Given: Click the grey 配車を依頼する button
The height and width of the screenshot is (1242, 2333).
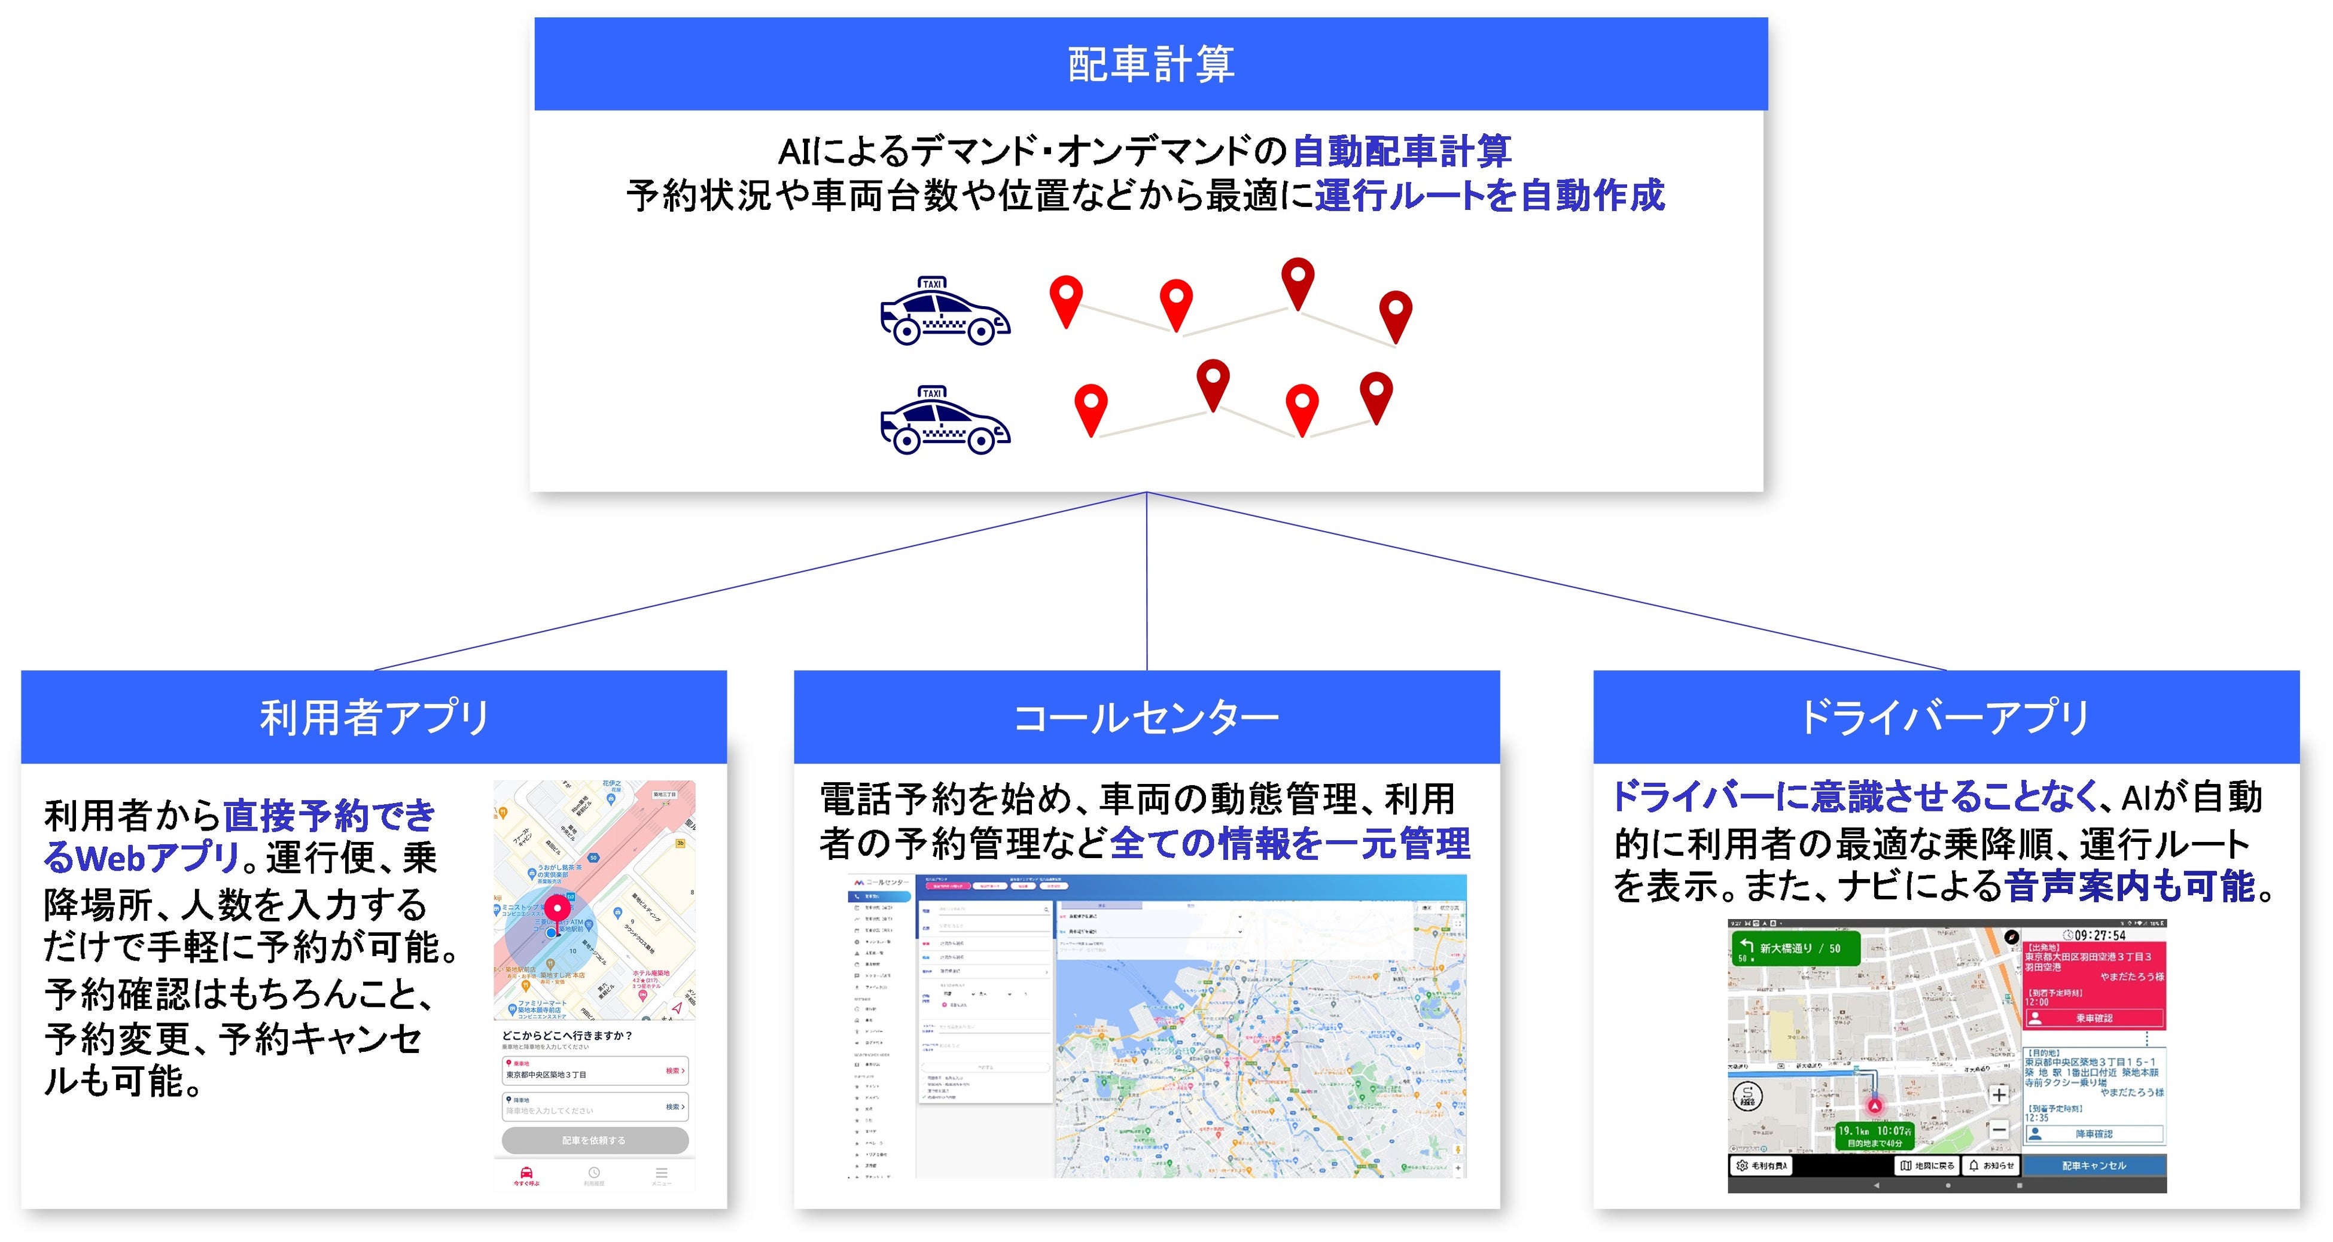Looking at the screenshot, I should [594, 1140].
